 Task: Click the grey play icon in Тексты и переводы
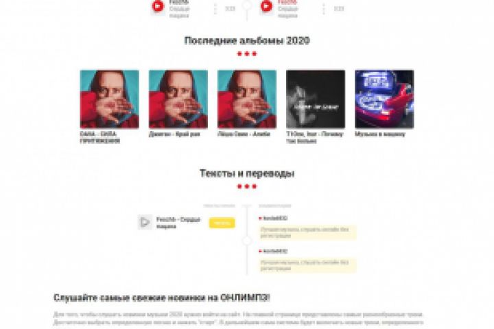pyautogui.click(x=145, y=222)
